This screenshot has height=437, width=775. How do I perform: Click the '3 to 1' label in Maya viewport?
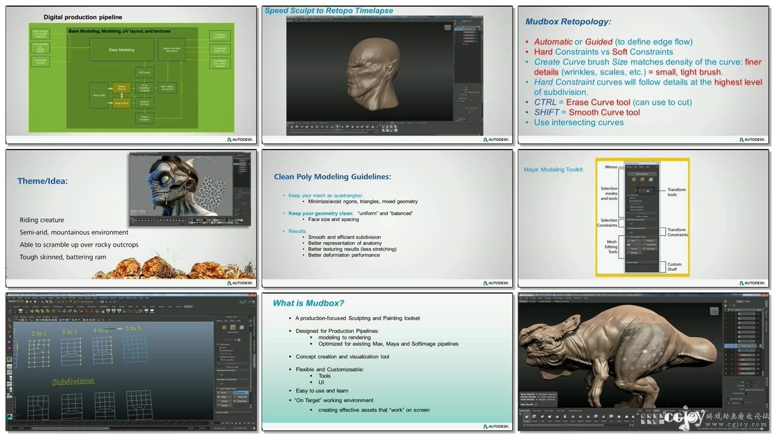70,332
